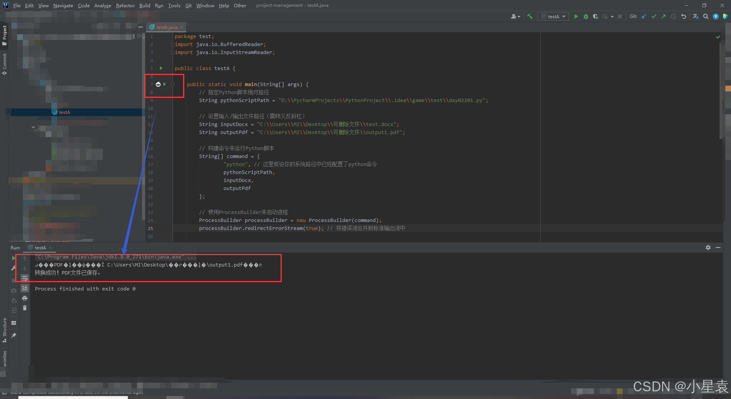This screenshot has width=731, height=399.
Task: Open Search Everywhere with the magnifier icon
Action: (x=706, y=16)
